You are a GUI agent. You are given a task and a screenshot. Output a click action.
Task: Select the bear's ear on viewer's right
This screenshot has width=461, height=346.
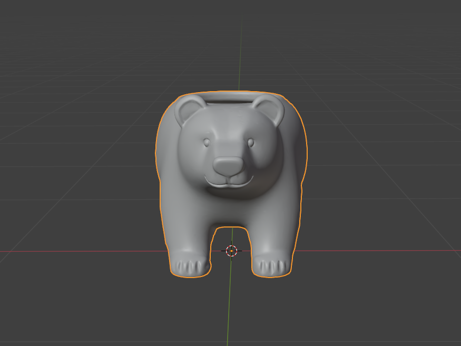268,110
